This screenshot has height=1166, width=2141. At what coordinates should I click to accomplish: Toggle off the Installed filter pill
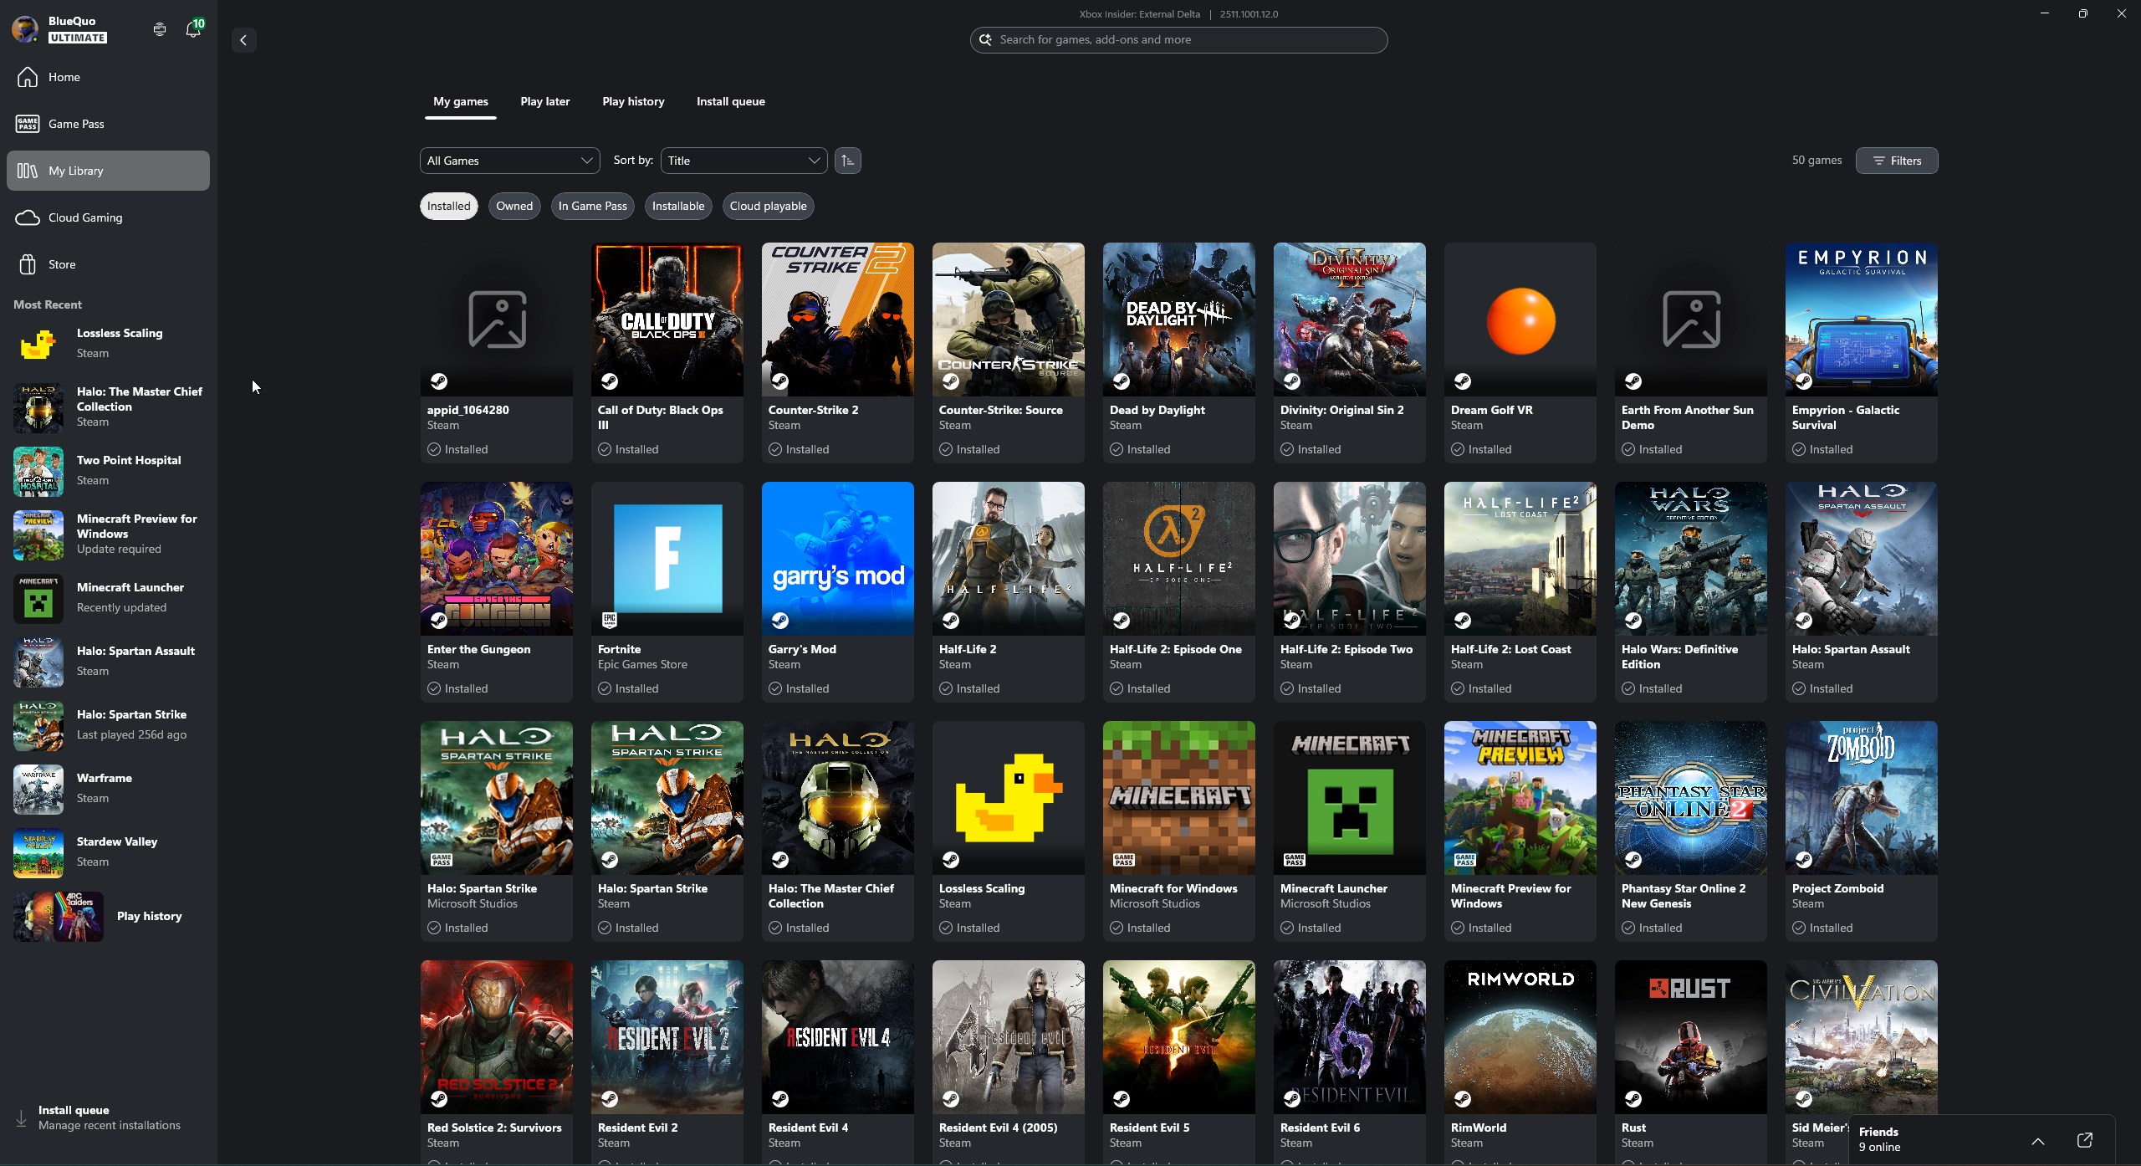click(447, 206)
